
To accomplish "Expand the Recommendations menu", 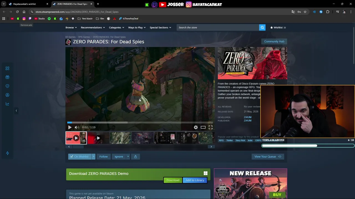I will click(93, 27).
